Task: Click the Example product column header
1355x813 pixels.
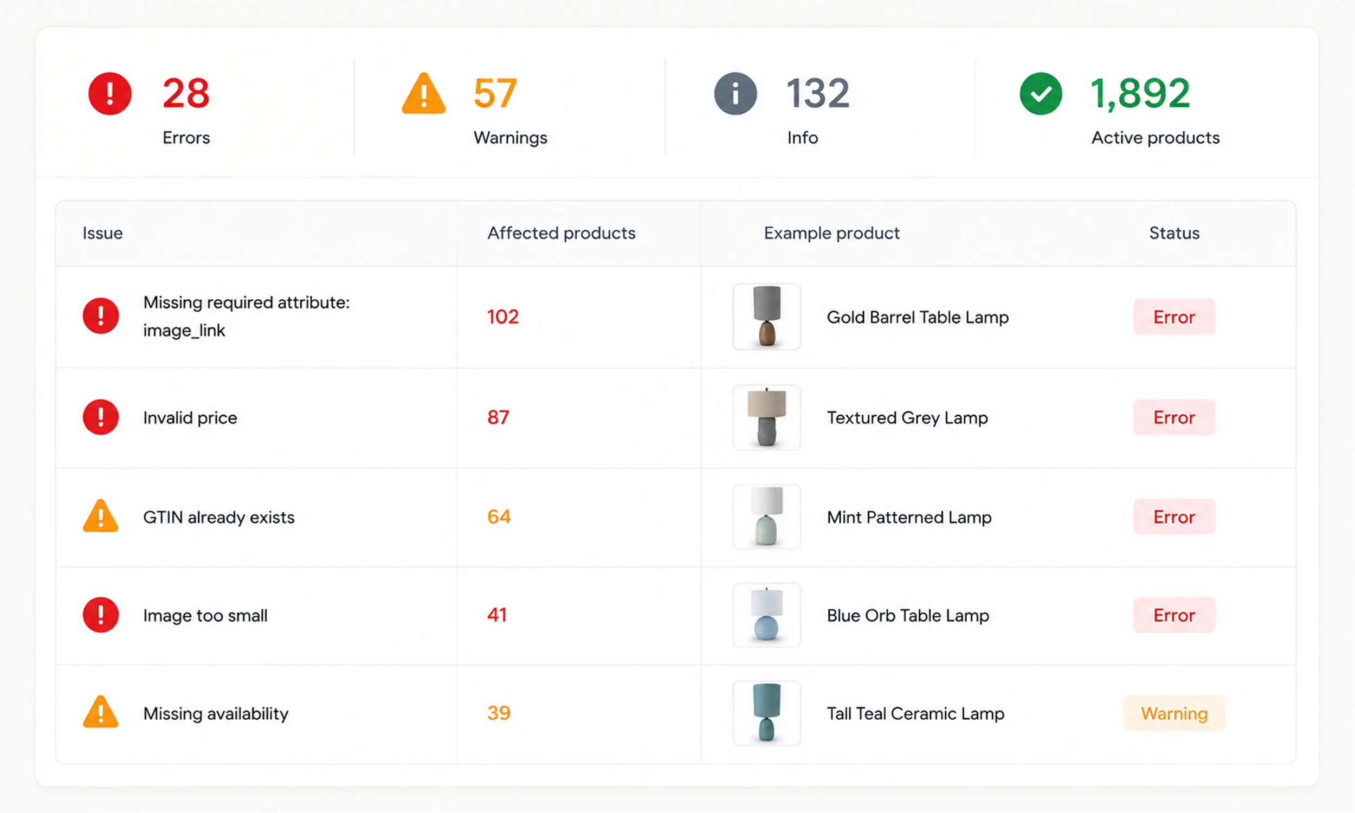Action: click(831, 233)
